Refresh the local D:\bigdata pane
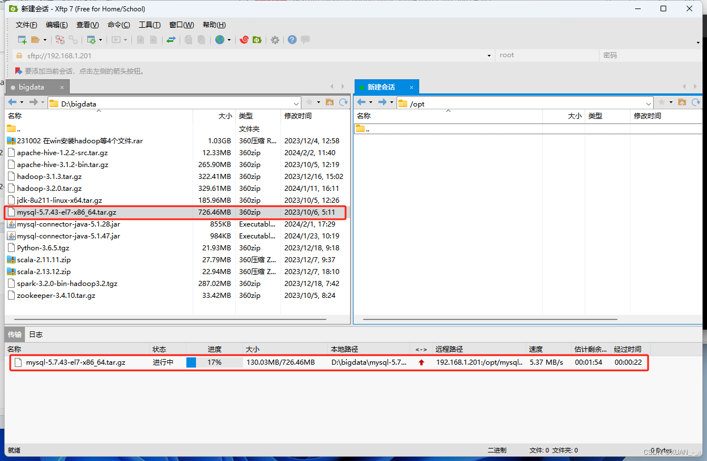 pos(343,103)
